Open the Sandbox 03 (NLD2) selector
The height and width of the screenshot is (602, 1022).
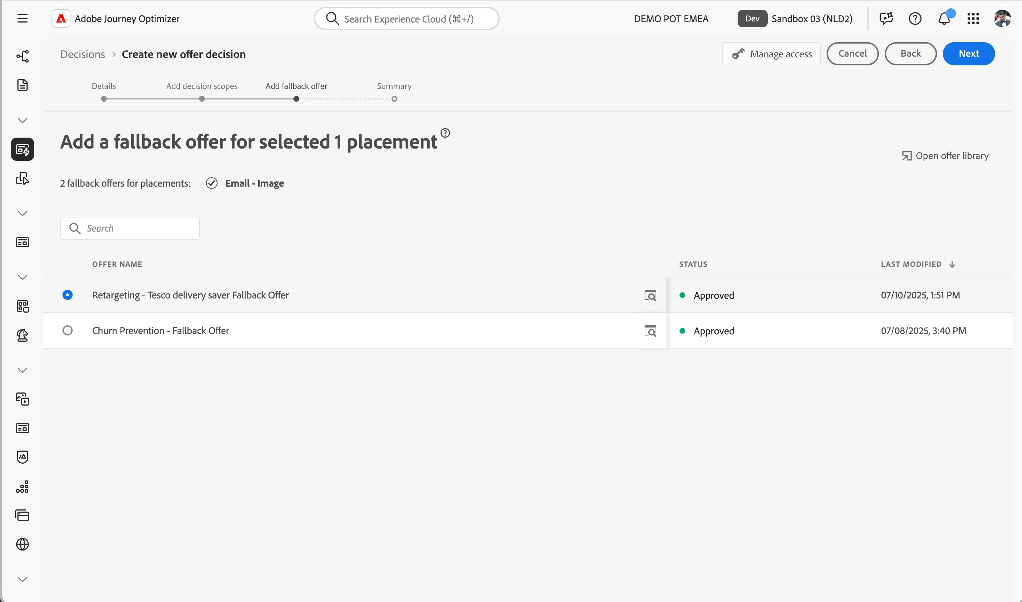[x=795, y=19]
